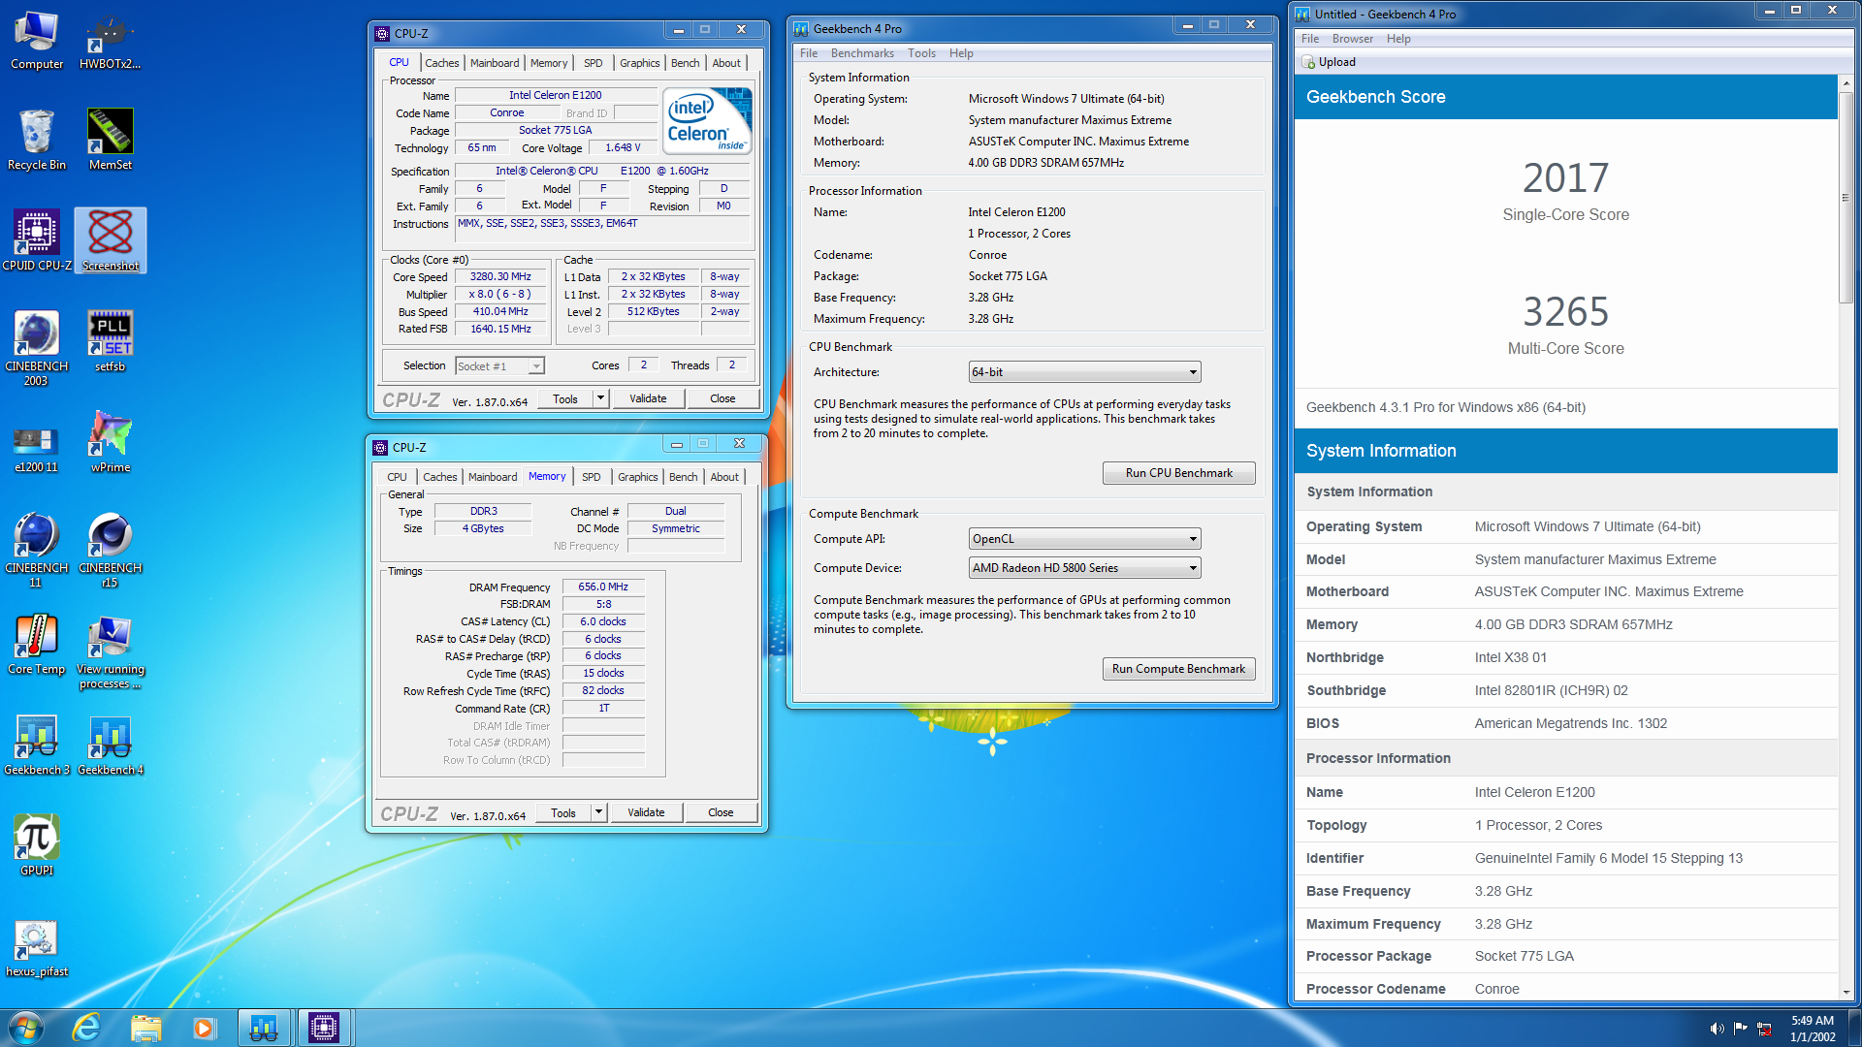
Task: Open View running processes shortcut
Action: pyautogui.click(x=110, y=651)
